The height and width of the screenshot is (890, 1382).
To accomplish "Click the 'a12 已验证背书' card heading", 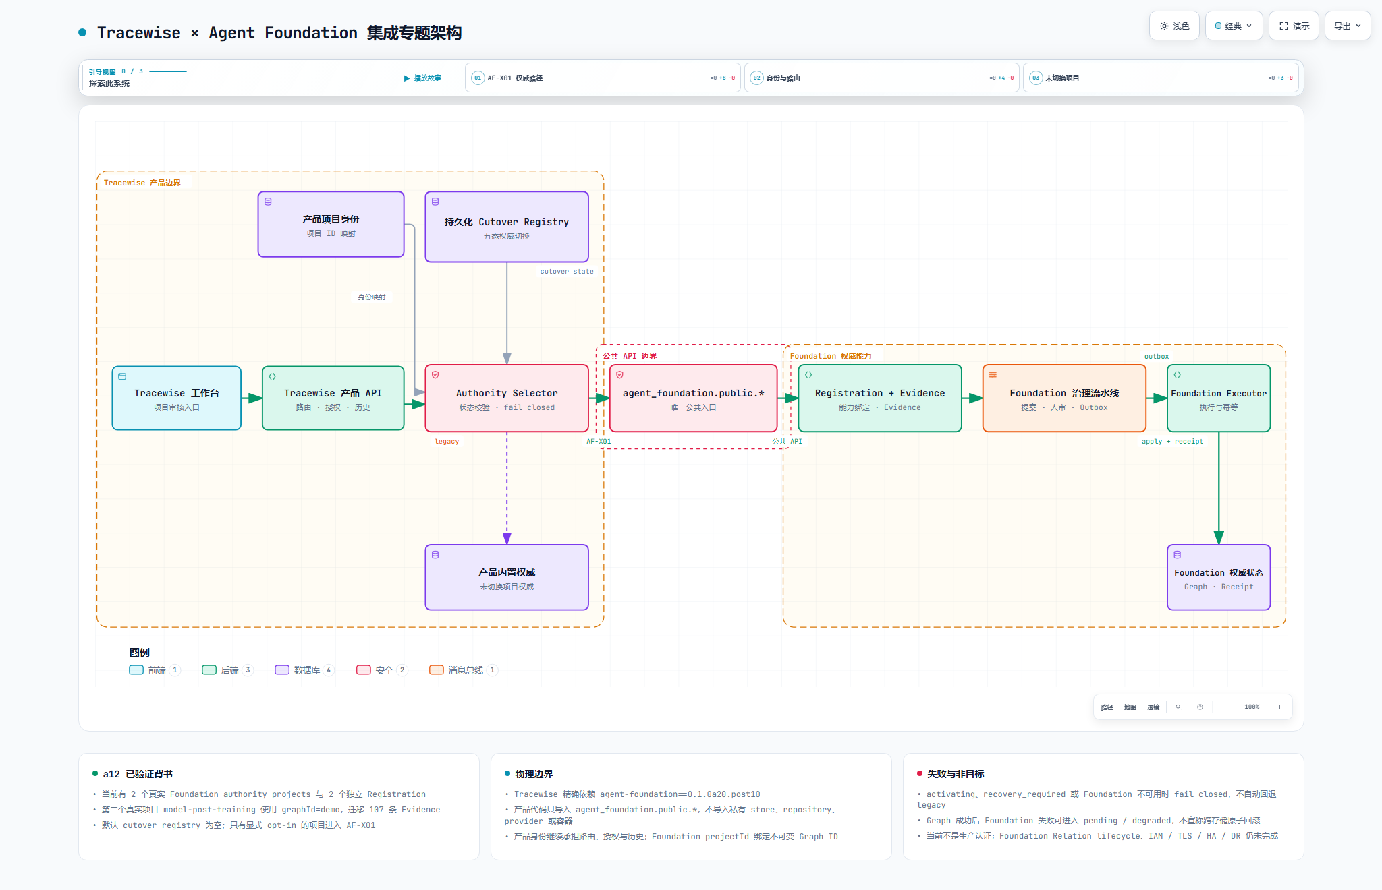I will point(138,774).
